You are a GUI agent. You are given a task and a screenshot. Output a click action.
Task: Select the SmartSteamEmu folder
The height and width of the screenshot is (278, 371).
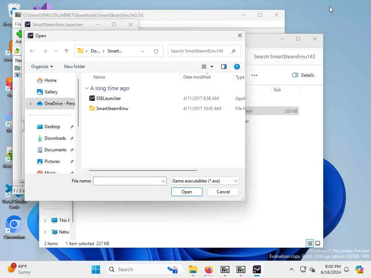[x=112, y=109]
